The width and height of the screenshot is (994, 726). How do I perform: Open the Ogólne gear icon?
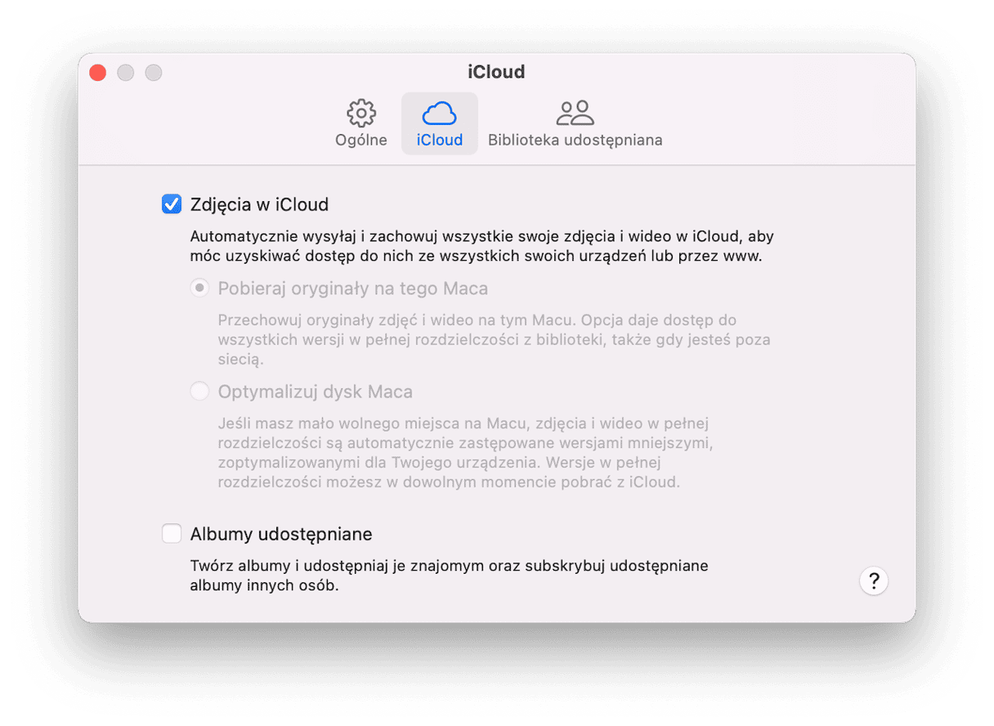click(x=361, y=113)
